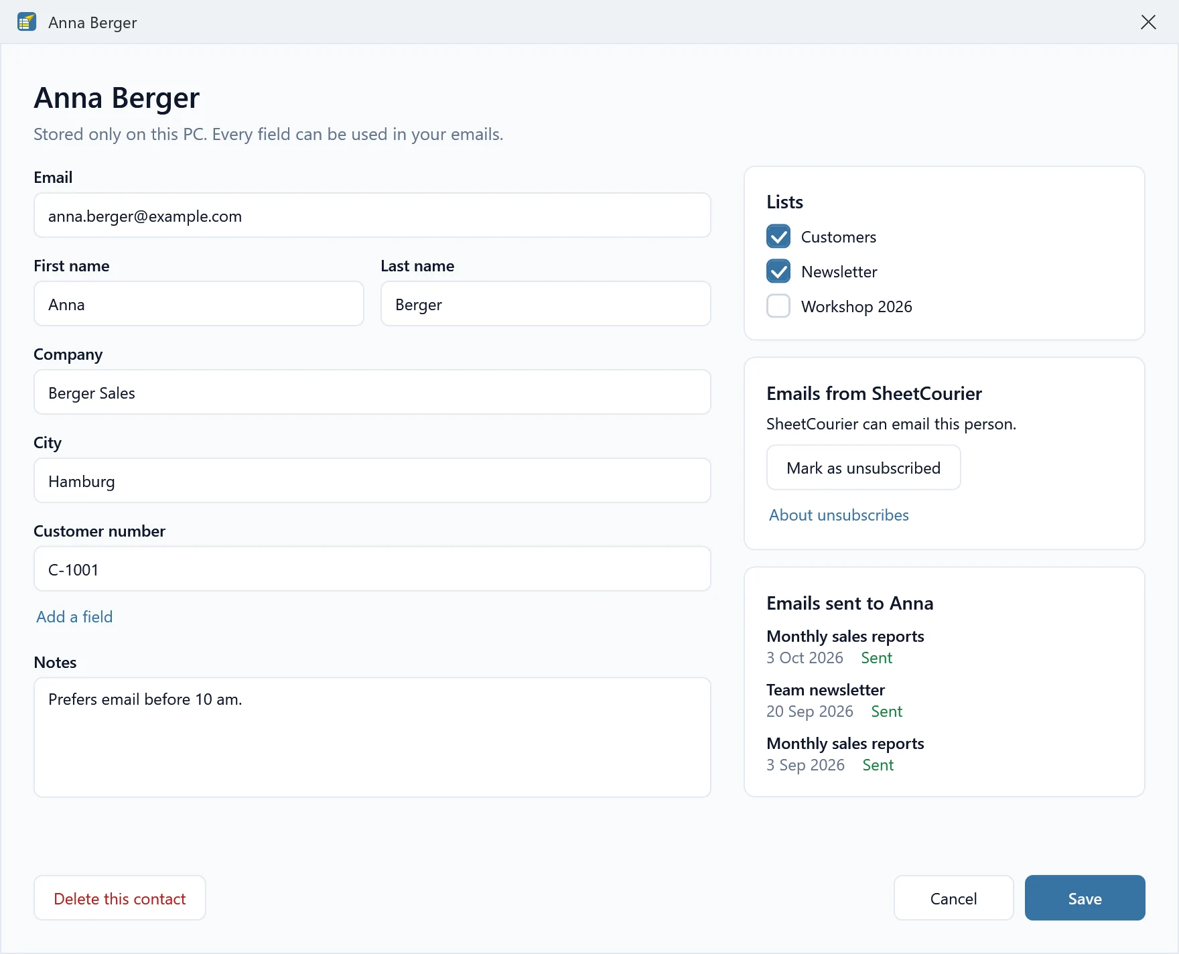
Task: Uncheck the Customers list checkbox
Action: [x=778, y=236]
